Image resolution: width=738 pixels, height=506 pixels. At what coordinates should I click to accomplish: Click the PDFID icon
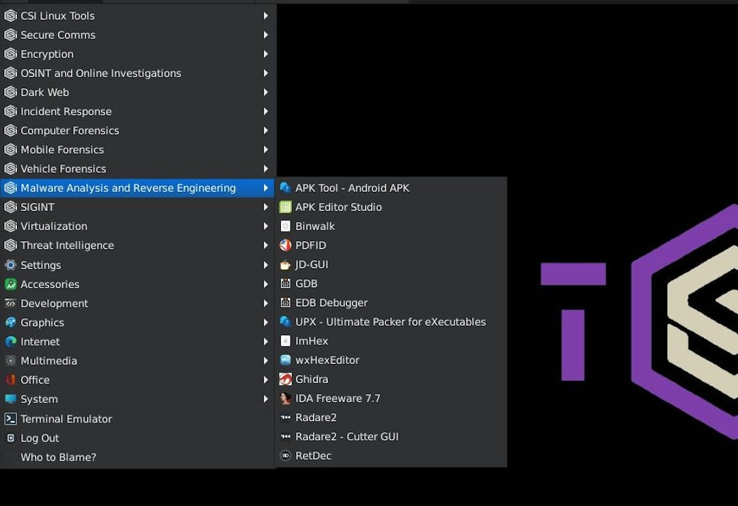[285, 246]
